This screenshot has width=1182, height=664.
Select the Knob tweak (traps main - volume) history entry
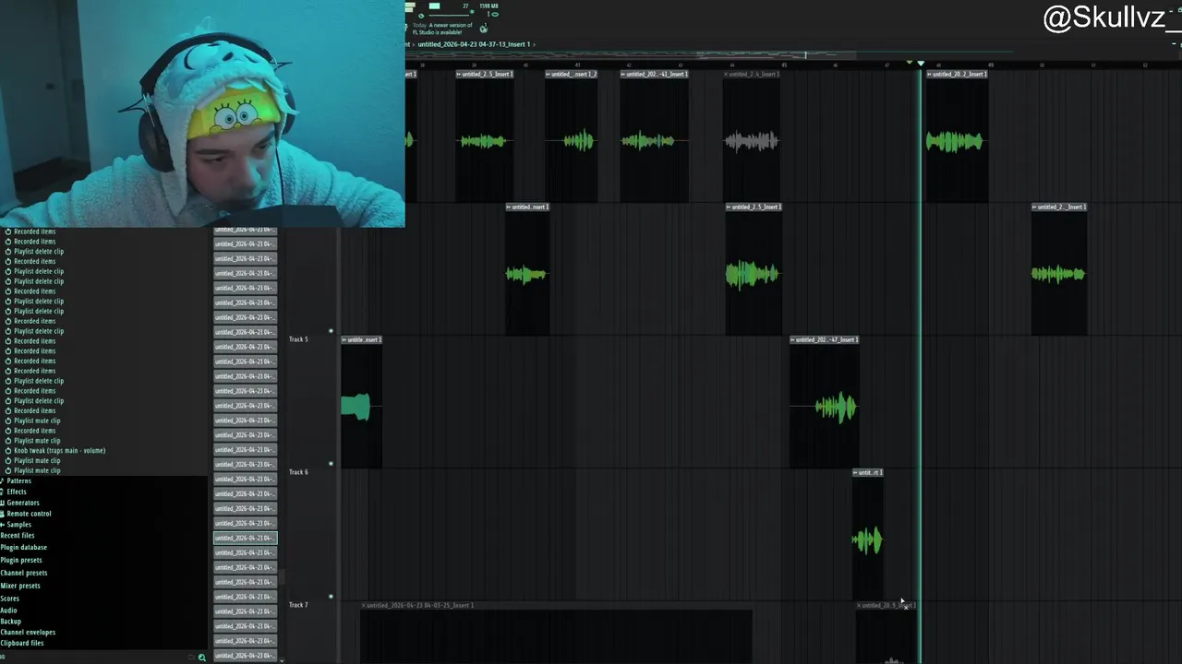(x=59, y=451)
